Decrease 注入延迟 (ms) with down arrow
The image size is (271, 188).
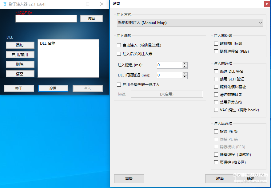tap(185, 67)
